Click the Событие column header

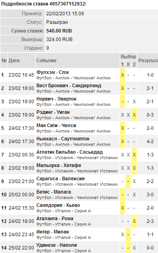coord(46,61)
